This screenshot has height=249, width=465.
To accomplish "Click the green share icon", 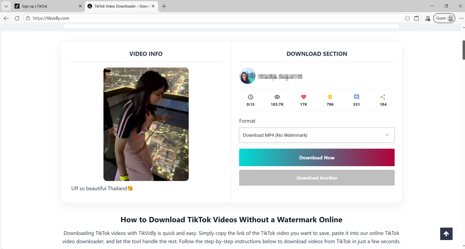I will [x=383, y=97].
